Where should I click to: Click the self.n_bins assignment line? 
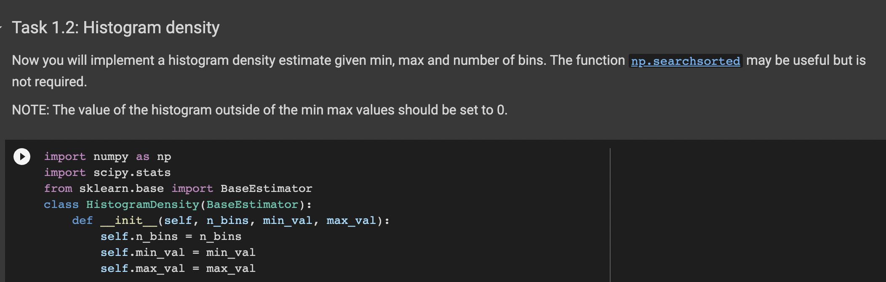point(171,236)
